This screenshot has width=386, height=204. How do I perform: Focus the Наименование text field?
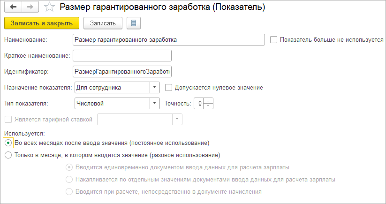coord(169,40)
